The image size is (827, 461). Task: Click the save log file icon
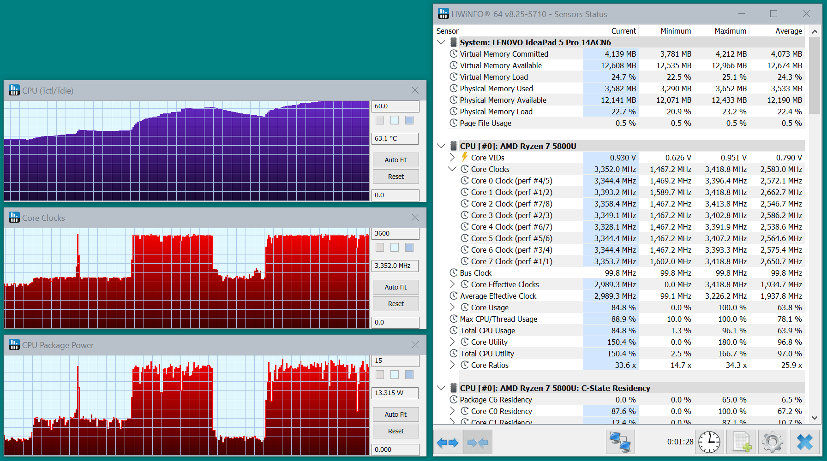pos(741,443)
